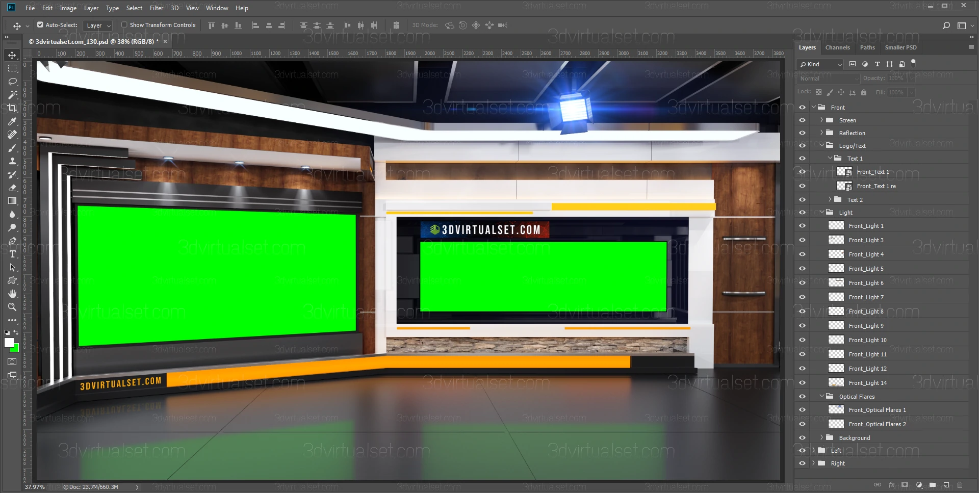979x493 pixels.
Task: Select the Brush tool
Action: click(12, 148)
